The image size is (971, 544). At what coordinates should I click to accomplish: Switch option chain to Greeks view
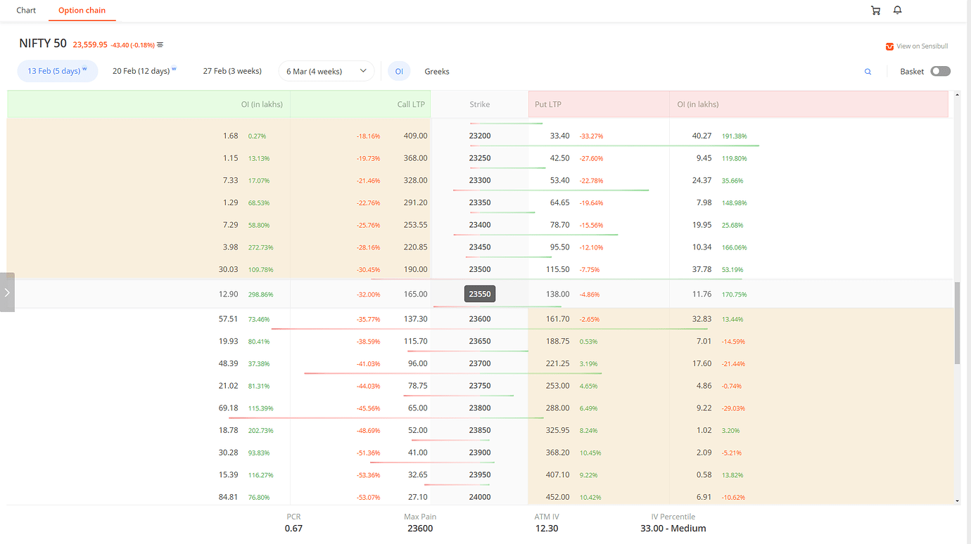point(436,71)
